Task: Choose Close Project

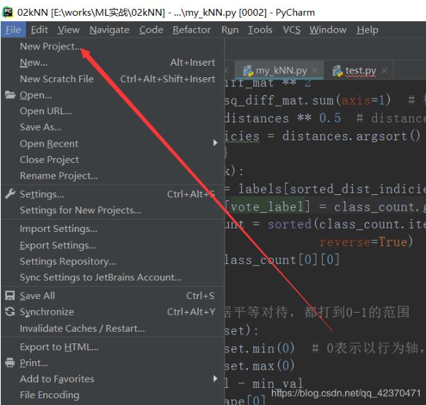Action: [112, 159]
